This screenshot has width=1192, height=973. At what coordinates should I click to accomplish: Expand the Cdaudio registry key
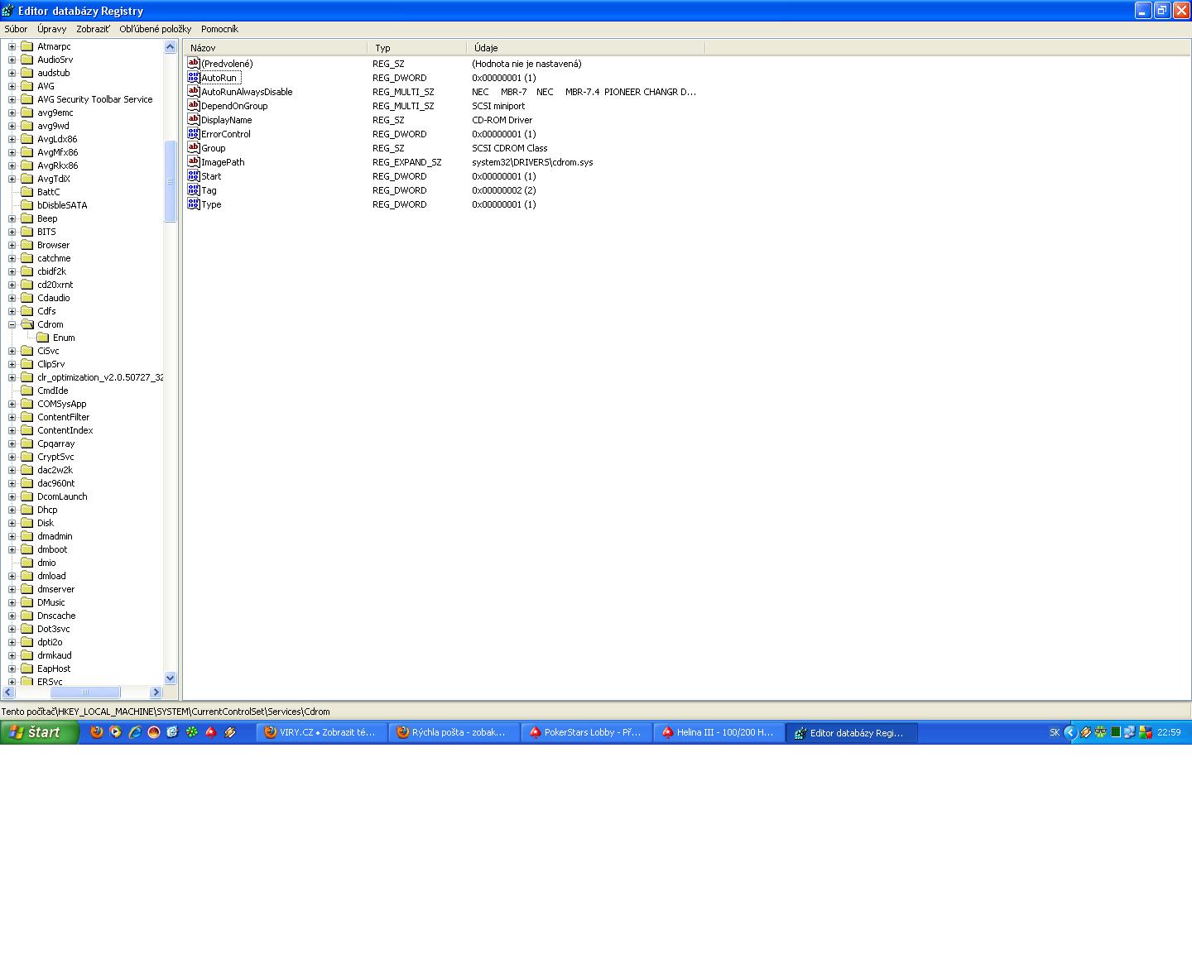12,298
